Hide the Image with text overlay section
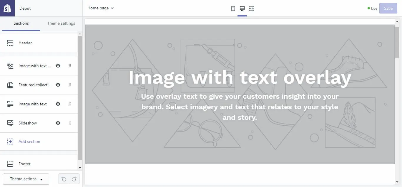This screenshot has width=402, height=187. tap(58, 66)
